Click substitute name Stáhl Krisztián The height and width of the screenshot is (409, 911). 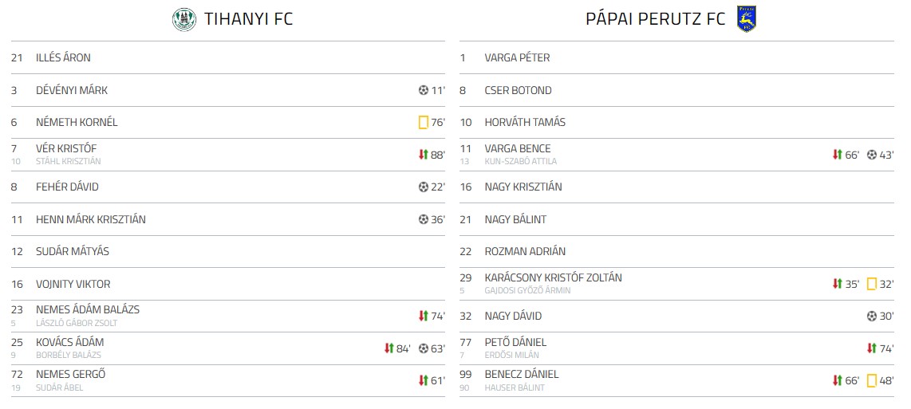pyautogui.click(x=69, y=162)
